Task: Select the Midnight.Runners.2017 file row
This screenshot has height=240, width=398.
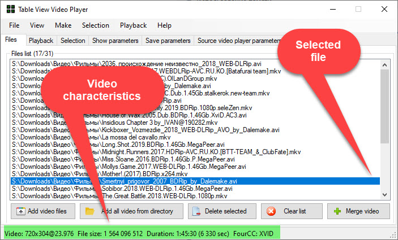Action: (x=195, y=152)
